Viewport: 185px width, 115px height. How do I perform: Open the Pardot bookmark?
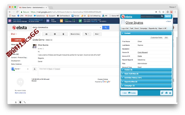75,16
